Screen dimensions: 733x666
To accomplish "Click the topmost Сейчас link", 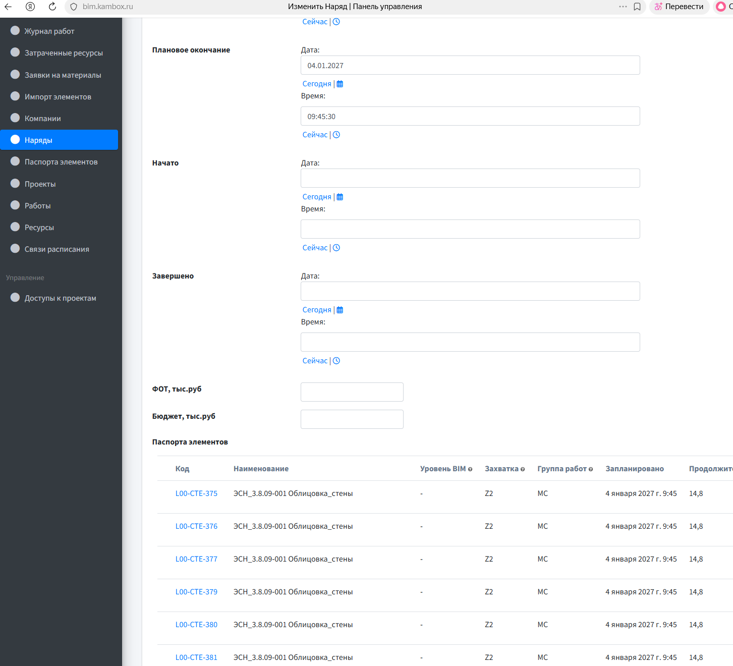I will click(315, 22).
